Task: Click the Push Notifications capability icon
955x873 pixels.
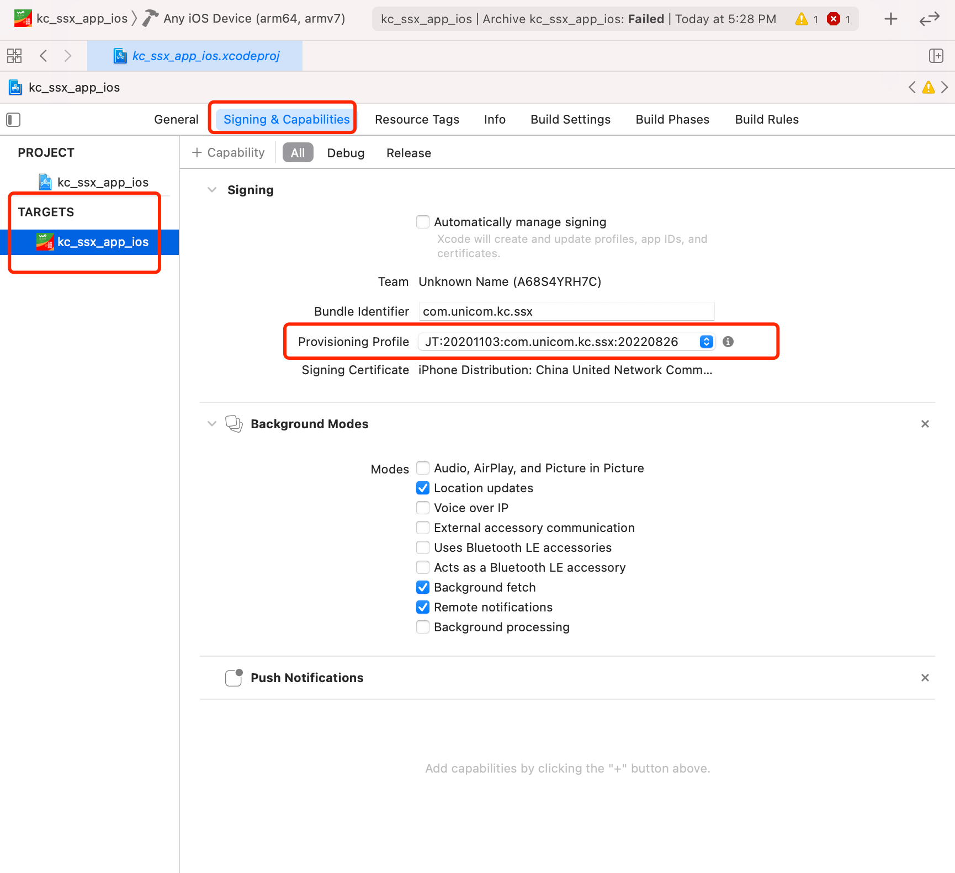Action: tap(234, 678)
